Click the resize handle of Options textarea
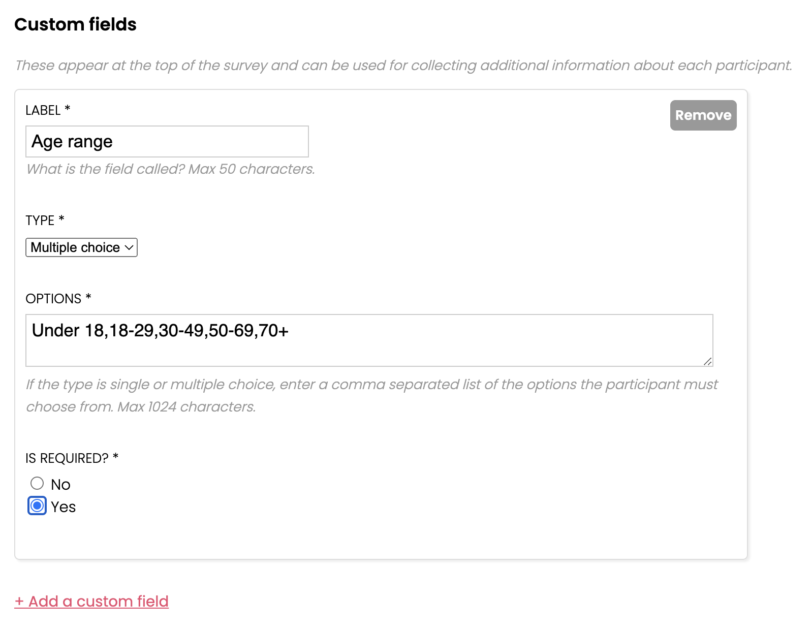 707,361
